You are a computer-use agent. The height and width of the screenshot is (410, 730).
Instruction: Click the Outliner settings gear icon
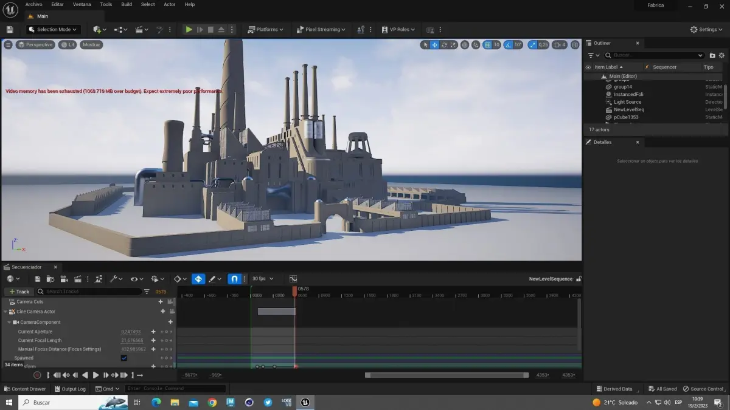pos(722,55)
